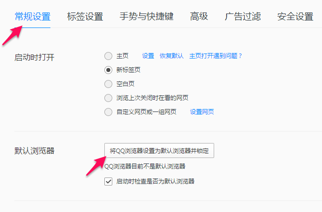Choose the 新标签页 radio button
This screenshot has height=212, width=322.
(108, 70)
